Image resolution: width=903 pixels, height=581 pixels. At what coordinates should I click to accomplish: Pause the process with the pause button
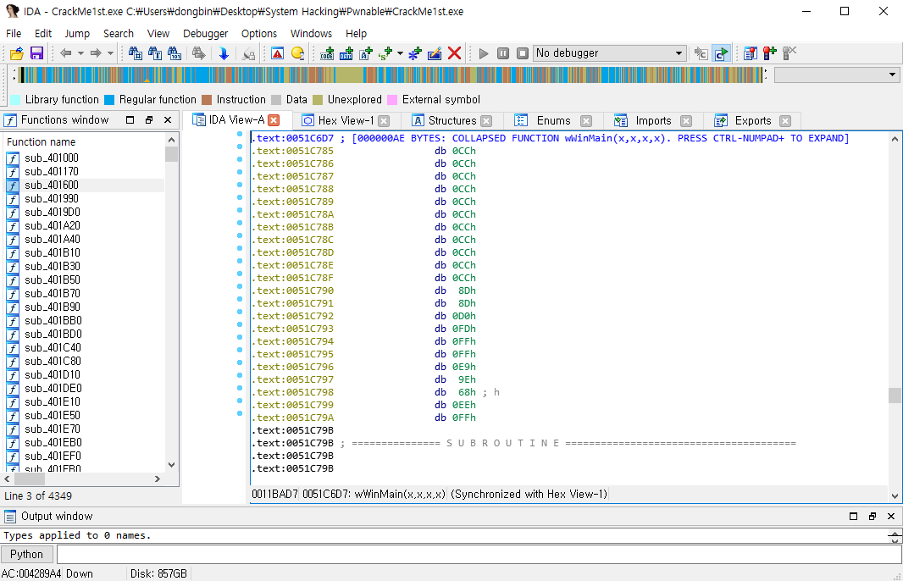point(503,53)
